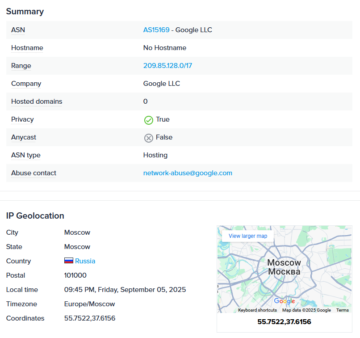This screenshot has width=360, height=338.
Task: Click the gray Anycast False cross icon
Action: [x=149, y=138]
